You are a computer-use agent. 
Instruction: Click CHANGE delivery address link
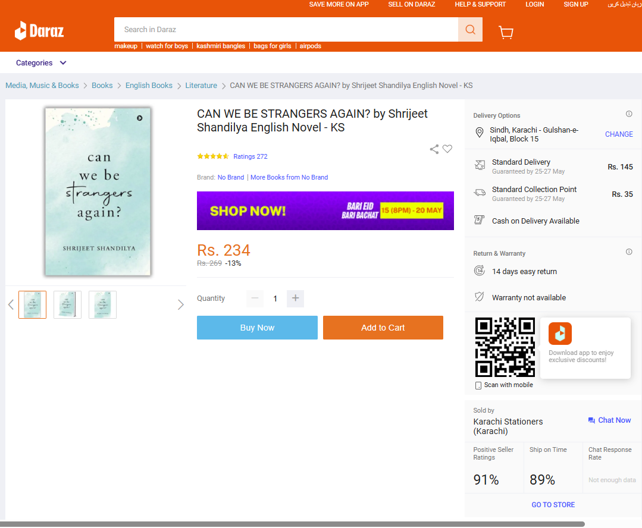point(619,134)
